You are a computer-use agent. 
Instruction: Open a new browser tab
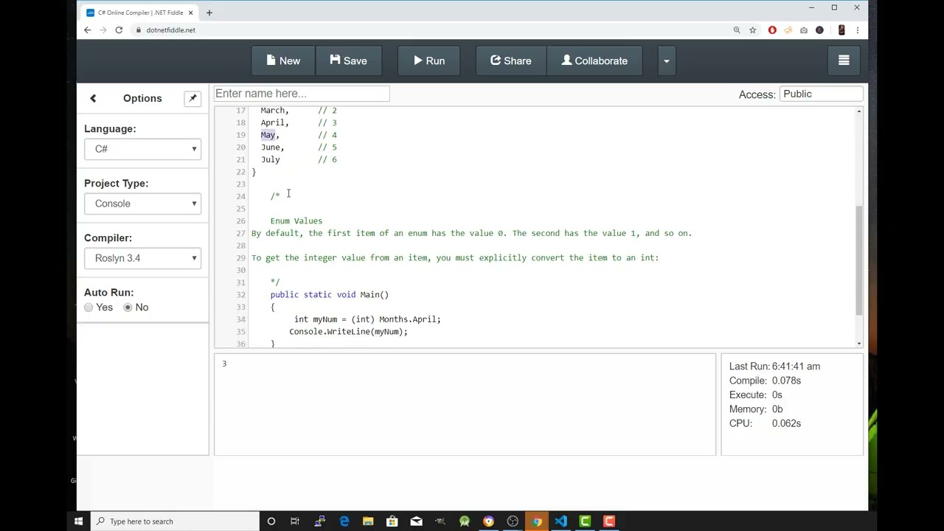click(x=209, y=13)
